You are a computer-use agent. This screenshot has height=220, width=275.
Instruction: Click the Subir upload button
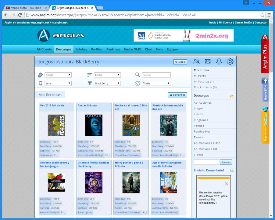click(x=180, y=62)
